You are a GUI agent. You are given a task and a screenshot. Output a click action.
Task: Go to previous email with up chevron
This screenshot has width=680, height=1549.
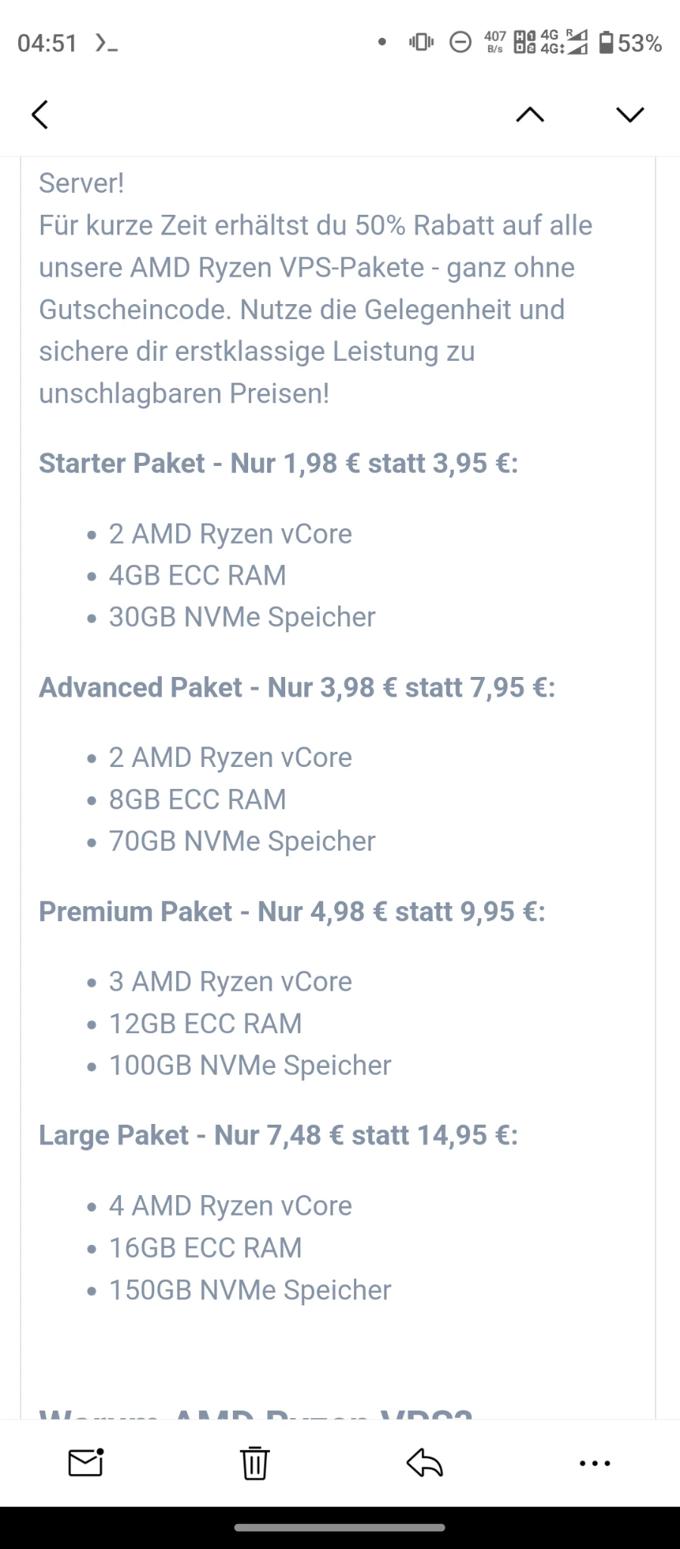coord(529,114)
